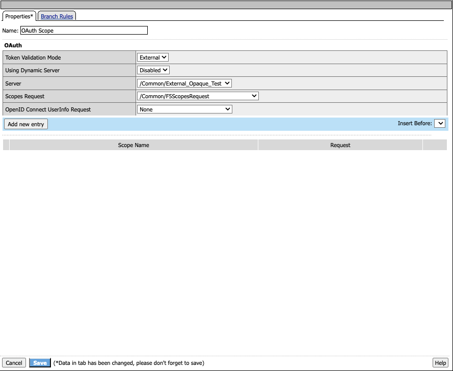Open the Insert Before dropdown
This screenshot has width=453, height=371.
tap(440, 123)
